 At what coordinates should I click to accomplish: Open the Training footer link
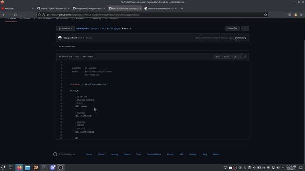tap(193, 154)
